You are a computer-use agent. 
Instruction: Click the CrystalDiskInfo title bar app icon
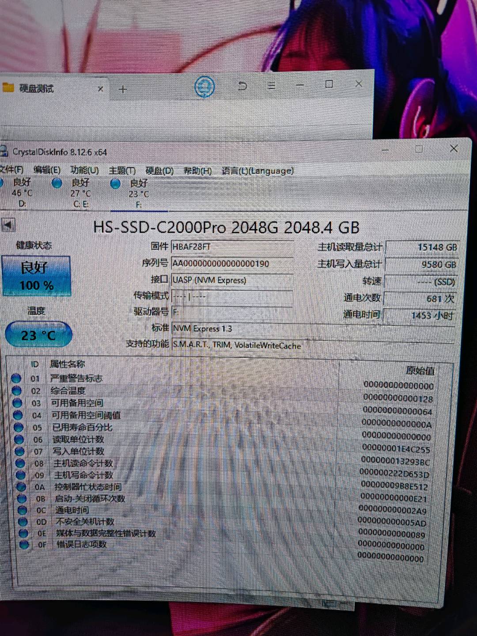4,151
